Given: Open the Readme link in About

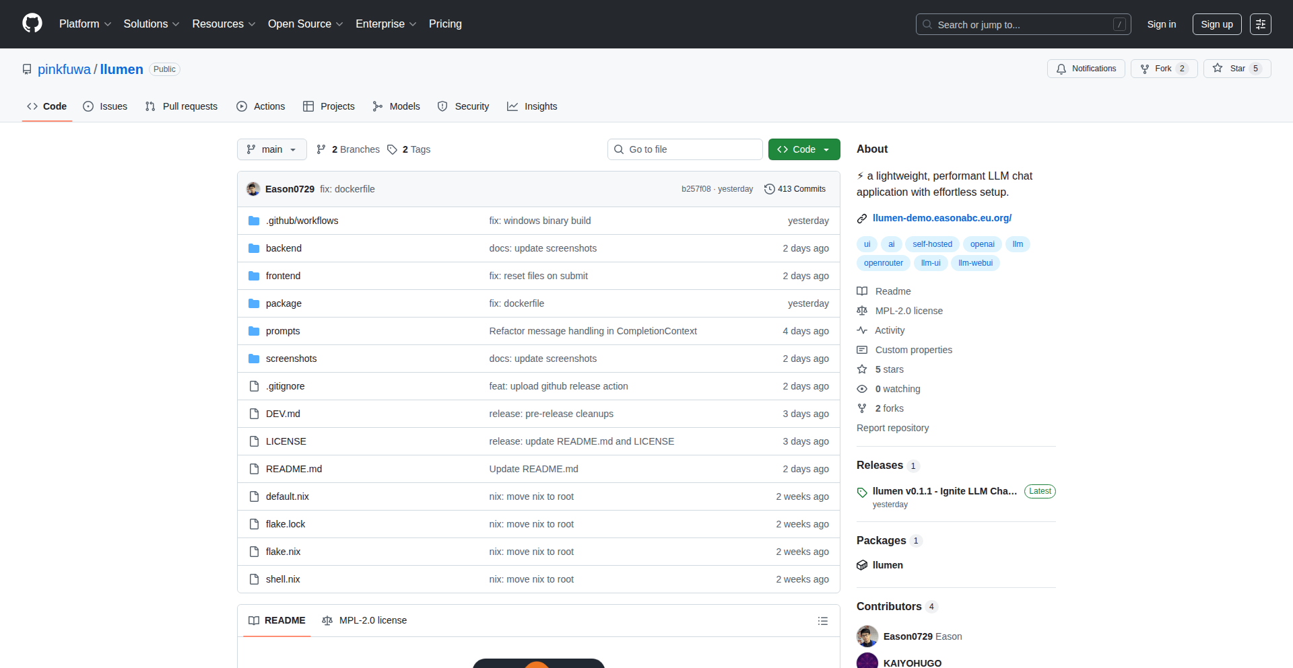Looking at the screenshot, I should pos(884,291).
